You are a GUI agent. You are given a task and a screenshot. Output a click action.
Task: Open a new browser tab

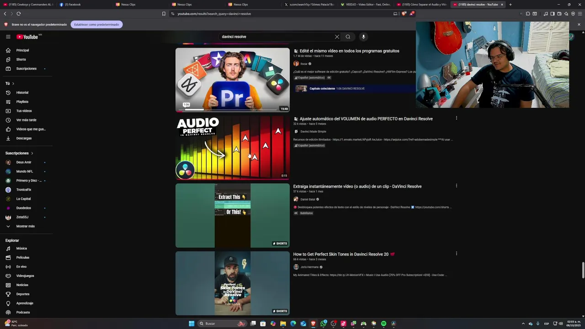coord(510,5)
